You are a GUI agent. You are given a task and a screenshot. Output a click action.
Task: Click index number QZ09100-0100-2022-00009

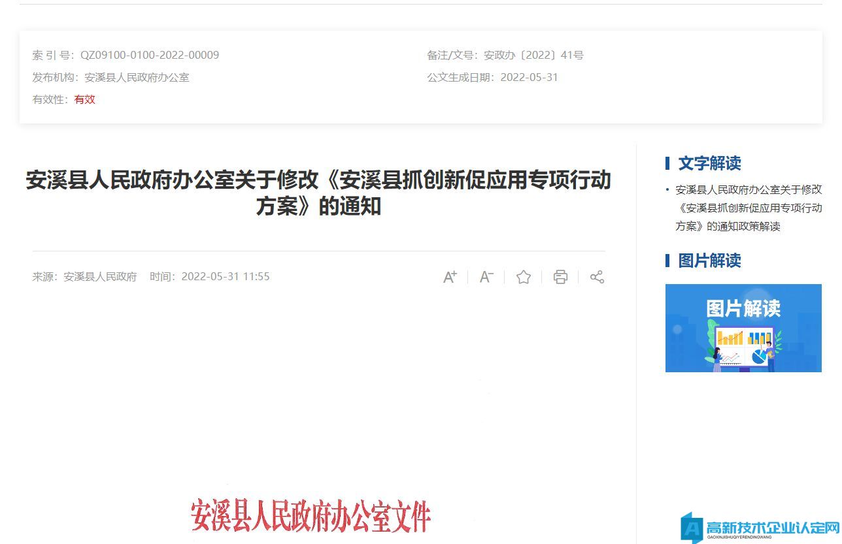pyautogui.click(x=150, y=55)
